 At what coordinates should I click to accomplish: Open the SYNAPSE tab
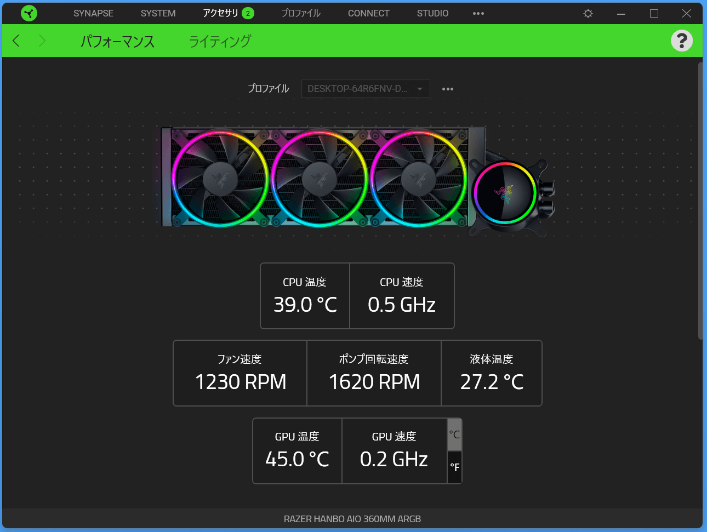pos(93,13)
